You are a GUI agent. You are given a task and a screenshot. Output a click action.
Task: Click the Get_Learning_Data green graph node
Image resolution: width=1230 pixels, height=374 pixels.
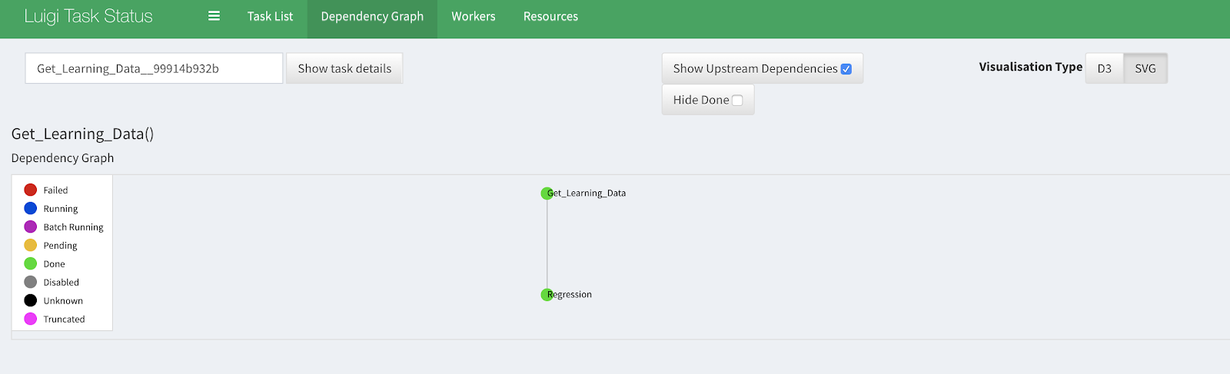click(547, 194)
